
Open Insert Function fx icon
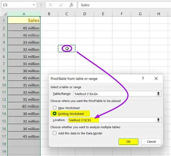pyautogui.click(x=71, y=5)
